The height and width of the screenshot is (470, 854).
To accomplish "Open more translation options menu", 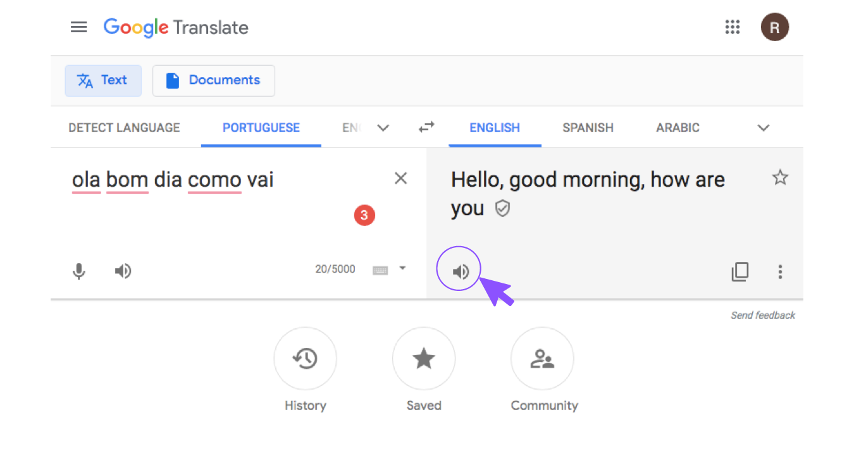I will pos(780,272).
